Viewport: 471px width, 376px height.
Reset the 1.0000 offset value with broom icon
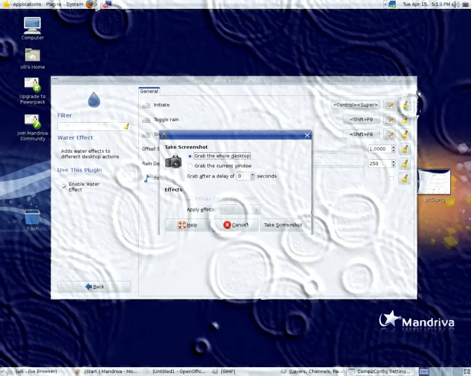pos(405,149)
